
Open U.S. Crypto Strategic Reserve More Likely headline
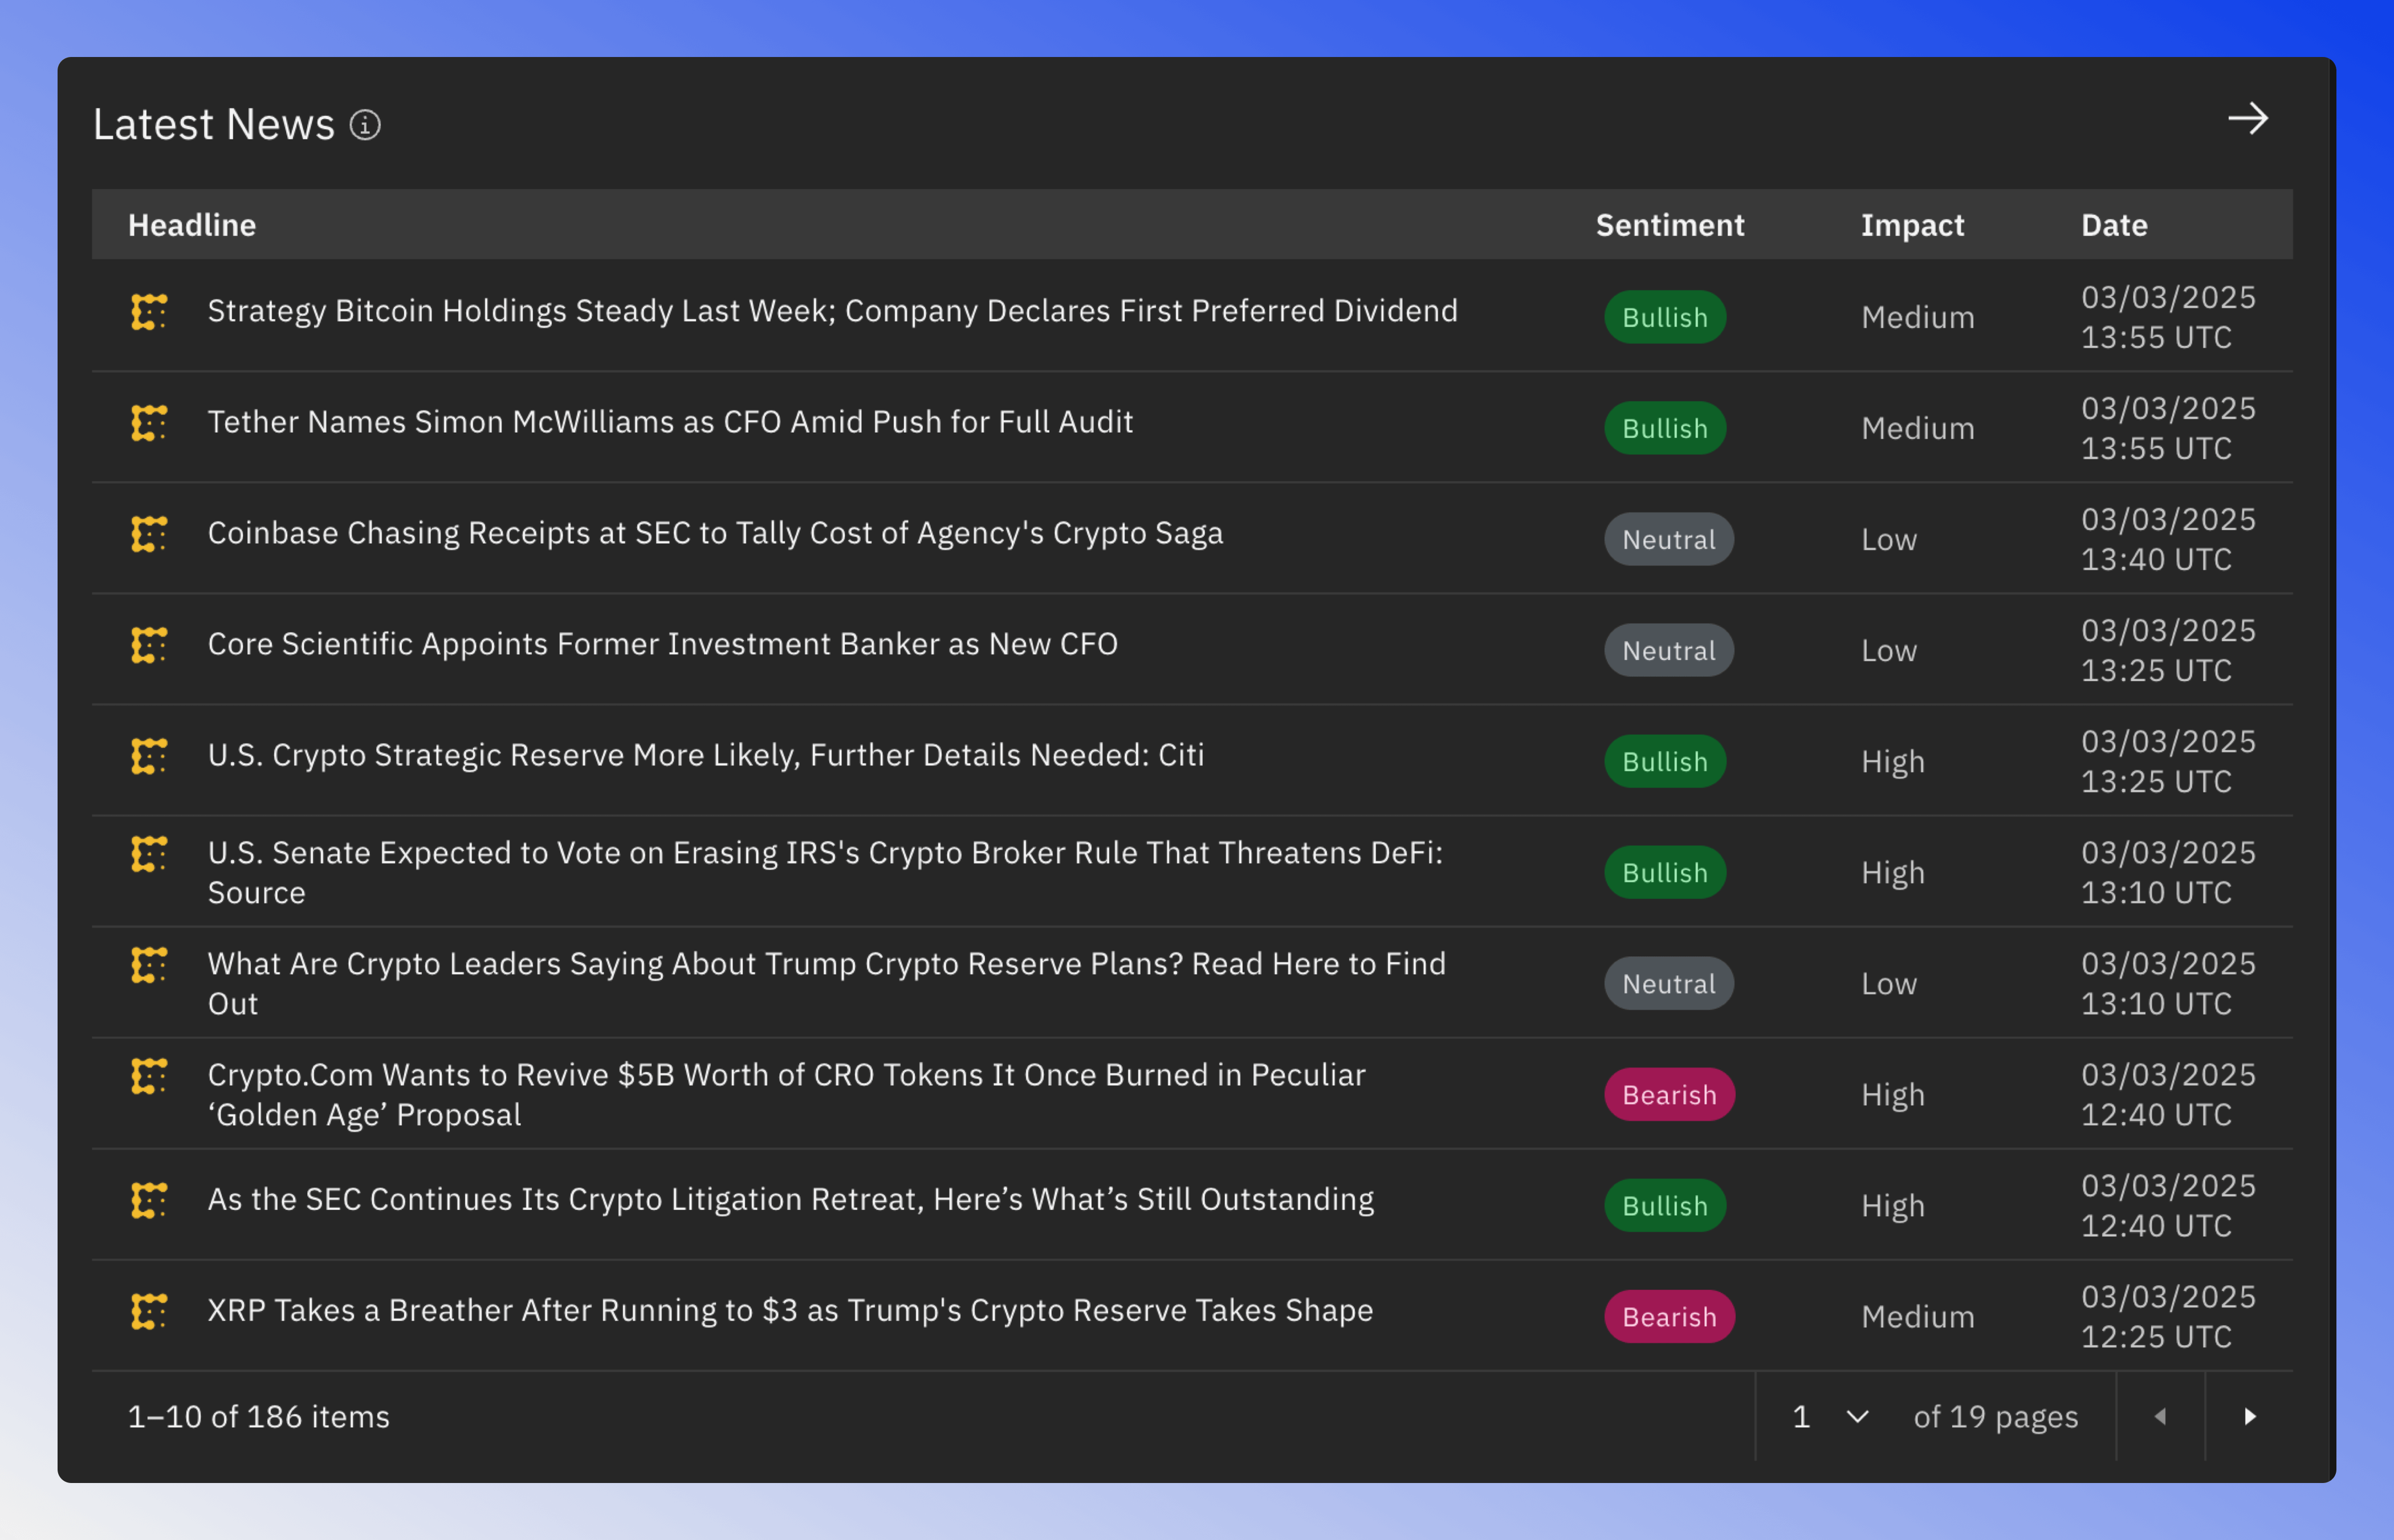click(705, 755)
